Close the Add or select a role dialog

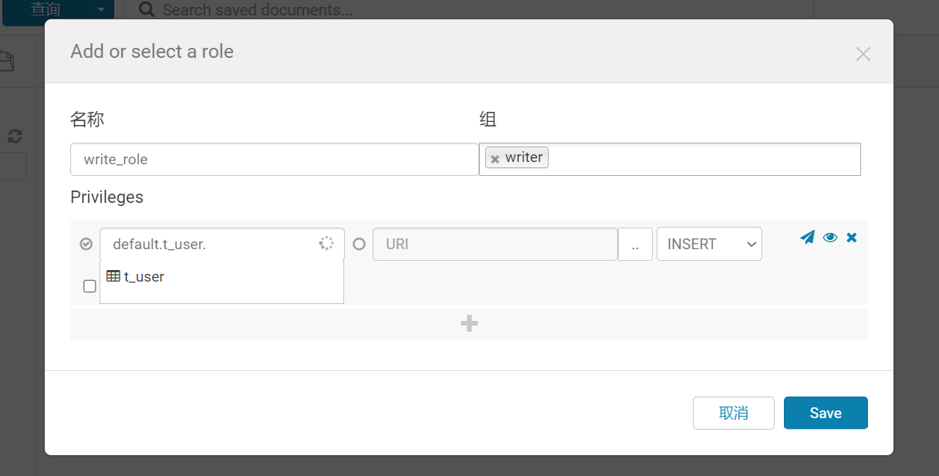point(863,54)
